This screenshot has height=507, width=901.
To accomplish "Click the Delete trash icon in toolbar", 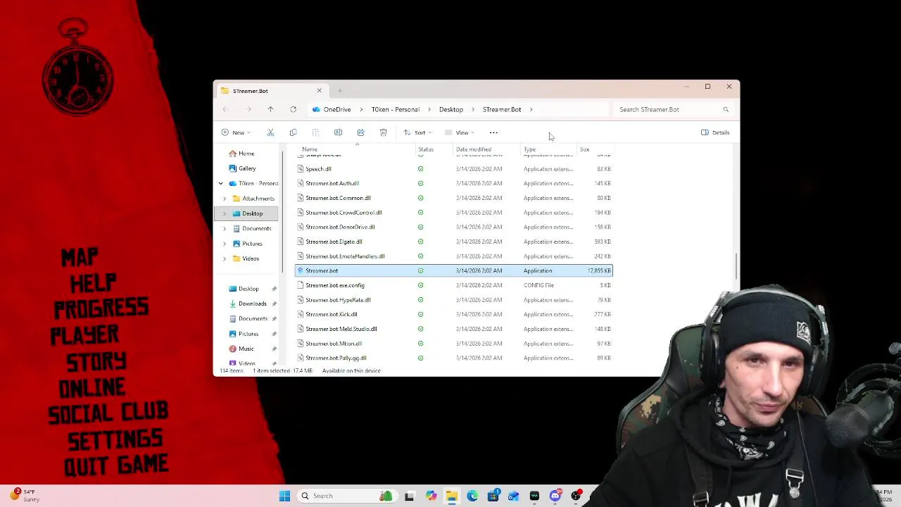I will 383,132.
